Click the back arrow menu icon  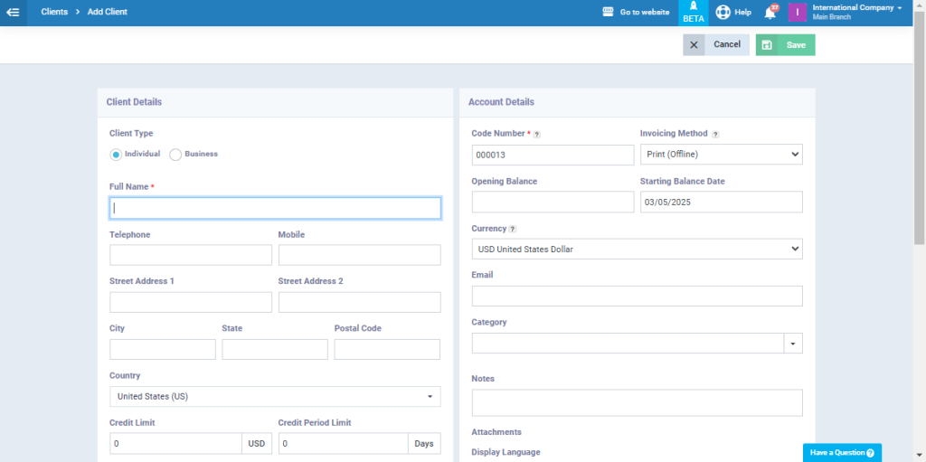13,12
